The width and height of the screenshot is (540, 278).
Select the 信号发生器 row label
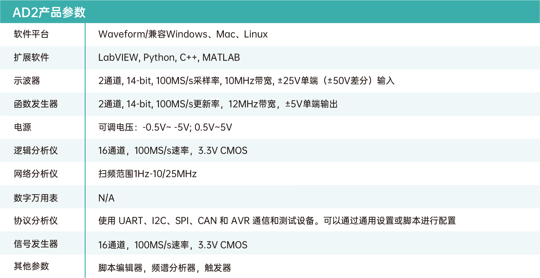[x=36, y=244]
